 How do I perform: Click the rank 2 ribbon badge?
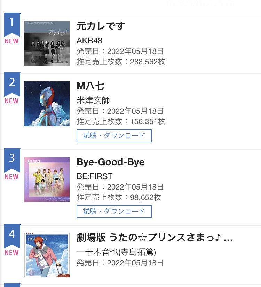point(12,83)
